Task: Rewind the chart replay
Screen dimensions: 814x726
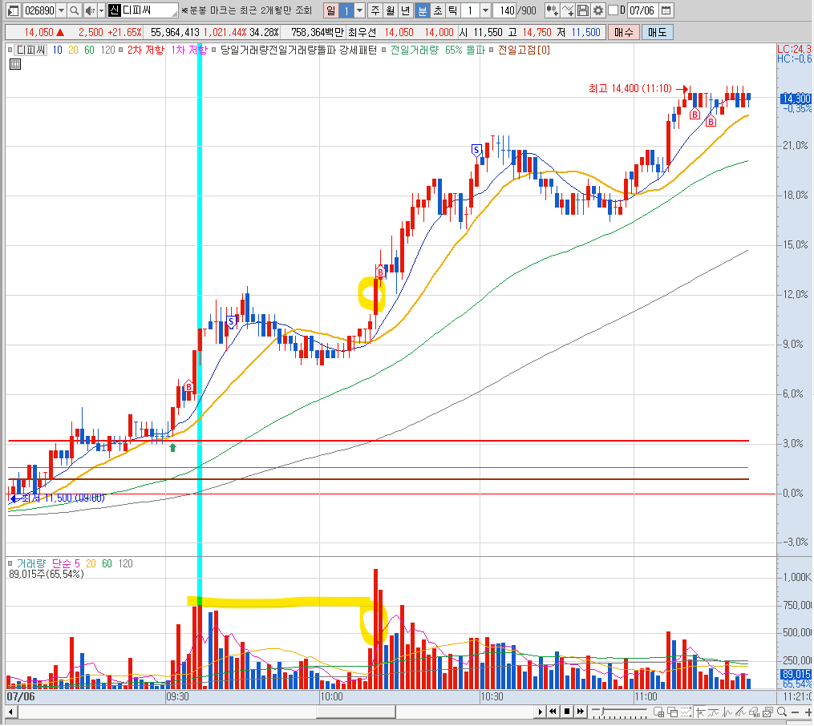Action: (x=553, y=712)
